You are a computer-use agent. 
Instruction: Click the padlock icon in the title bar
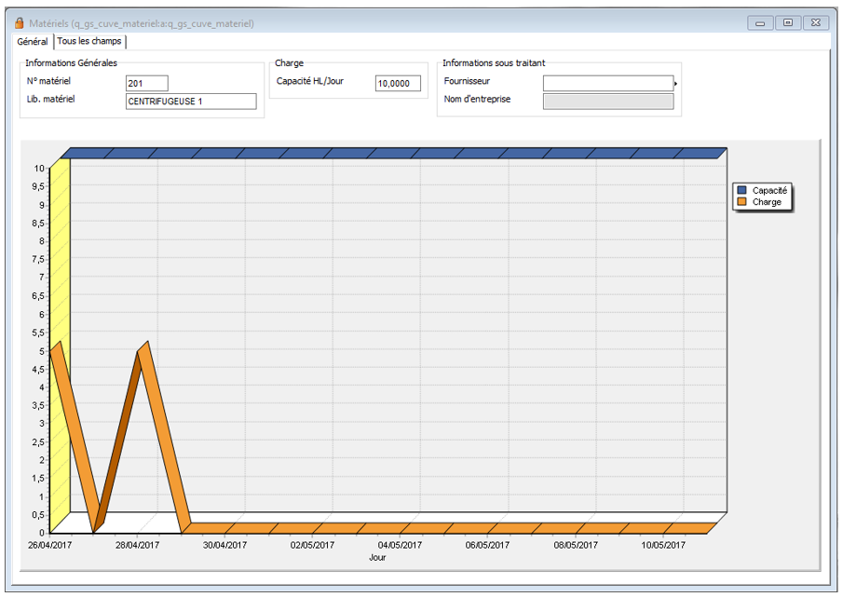pos(19,23)
